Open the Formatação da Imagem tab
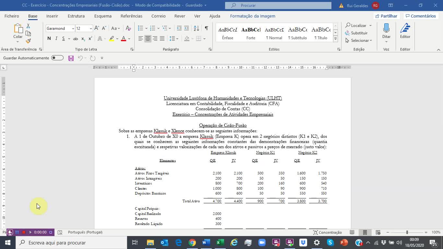The height and width of the screenshot is (249, 443). pyautogui.click(x=253, y=16)
